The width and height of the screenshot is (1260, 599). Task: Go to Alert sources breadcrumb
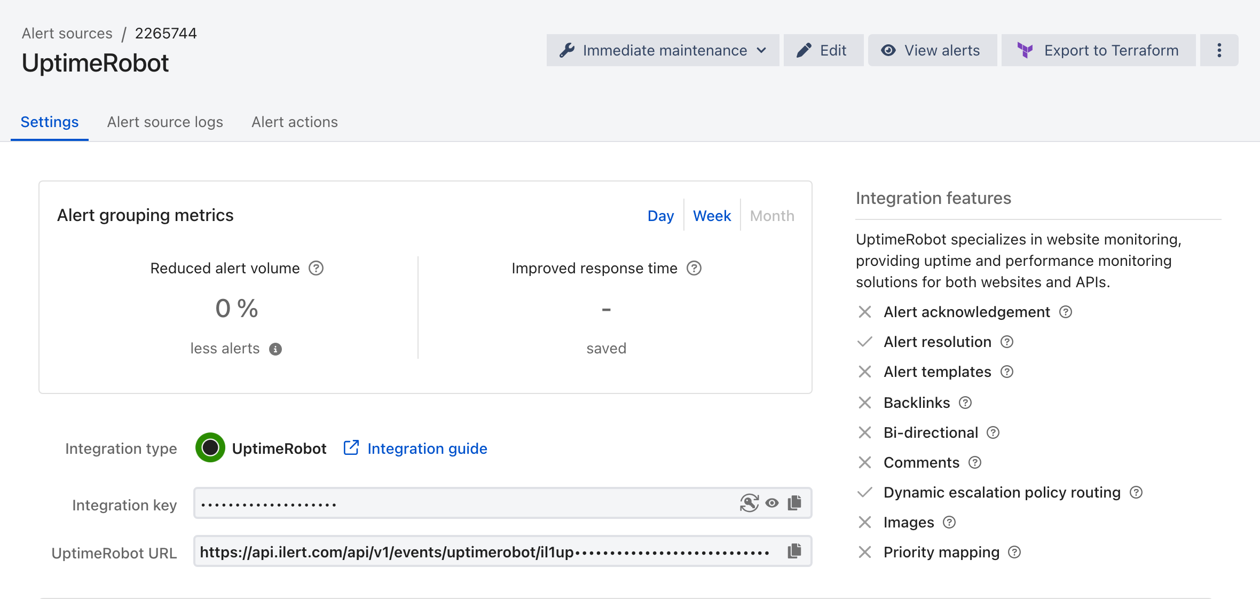67,33
